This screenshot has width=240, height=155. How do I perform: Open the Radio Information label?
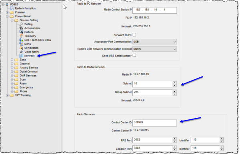click(x=25, y=8)
